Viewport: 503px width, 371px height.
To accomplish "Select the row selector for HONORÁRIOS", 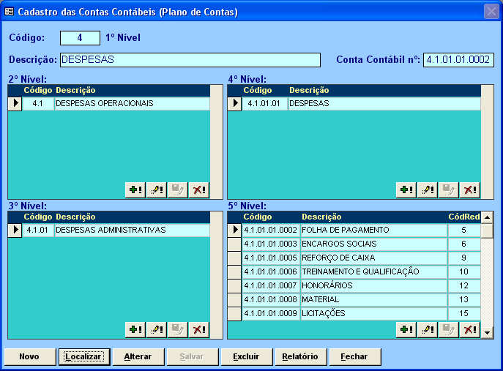I will tap(234, 285).
